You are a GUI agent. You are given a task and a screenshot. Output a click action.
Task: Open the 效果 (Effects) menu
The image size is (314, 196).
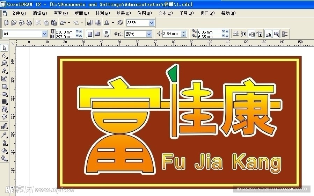123,13
